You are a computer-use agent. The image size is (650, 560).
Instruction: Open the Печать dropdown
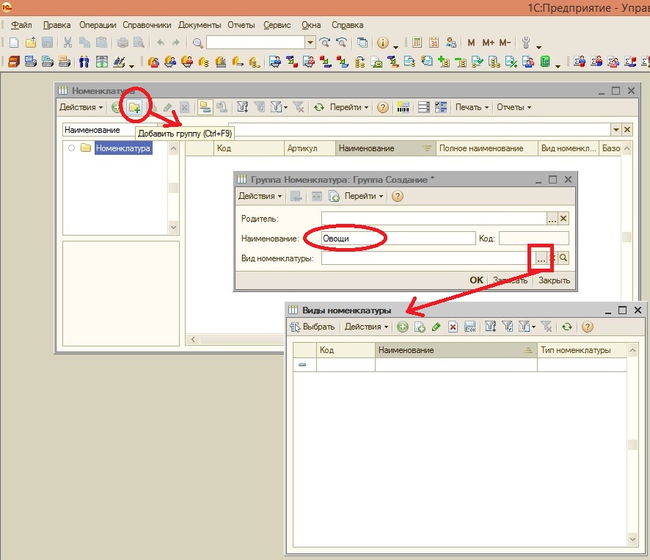coord(472,107)
